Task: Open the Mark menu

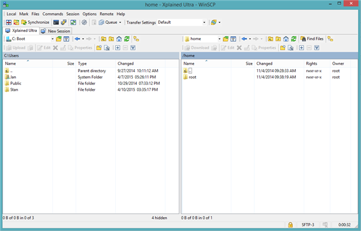Action: point(24,14)
